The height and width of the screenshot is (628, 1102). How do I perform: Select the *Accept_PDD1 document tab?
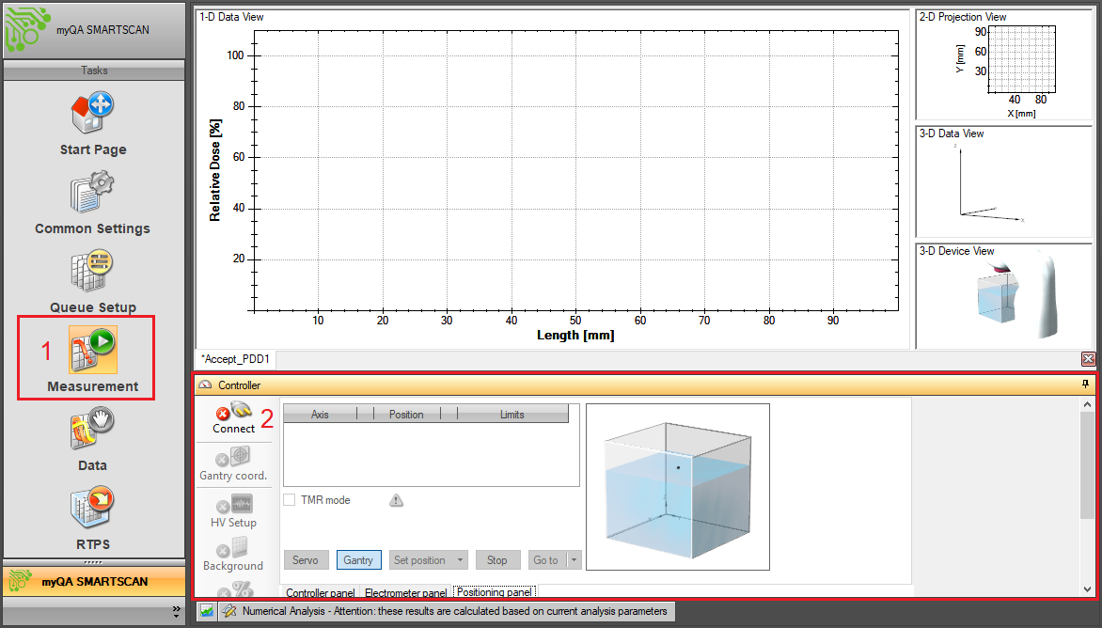(x=235, y=359)
